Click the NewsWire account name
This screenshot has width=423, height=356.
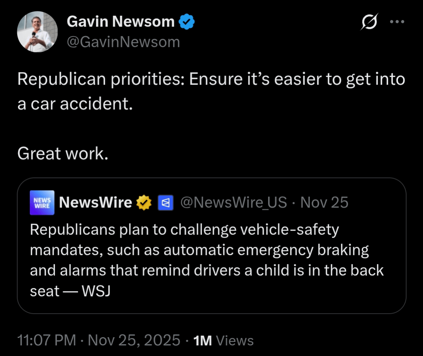click(x=95, y=202)
